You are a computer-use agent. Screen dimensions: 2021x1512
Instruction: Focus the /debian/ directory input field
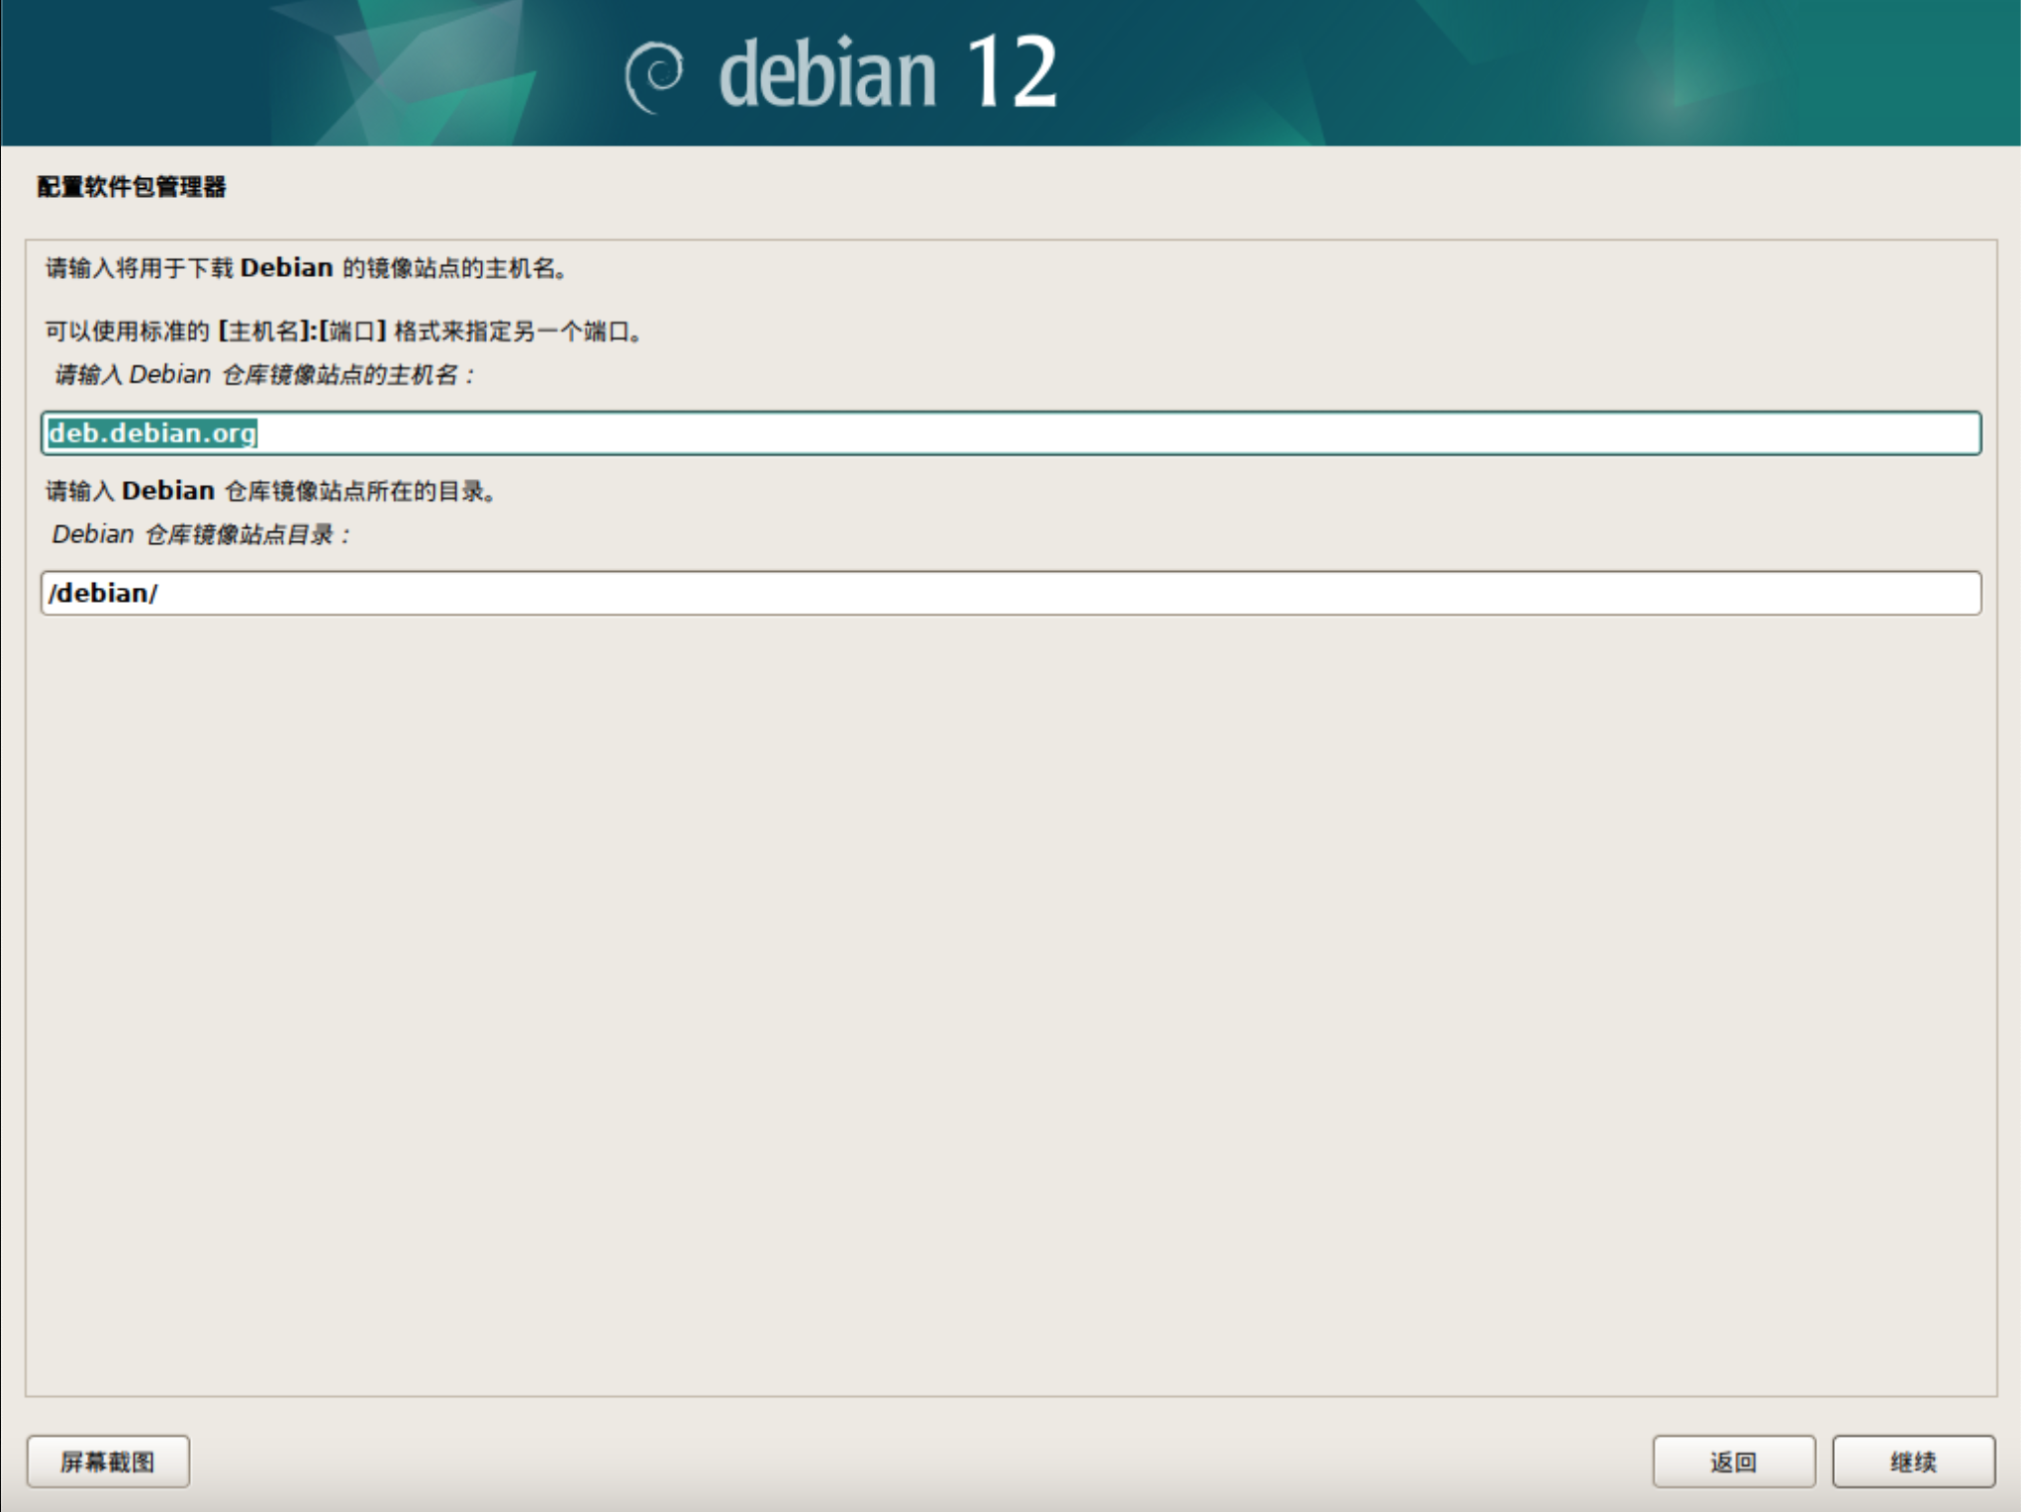1010,593
